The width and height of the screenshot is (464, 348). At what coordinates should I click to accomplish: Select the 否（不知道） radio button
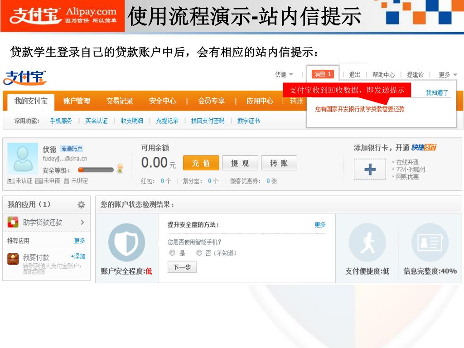(199, 253)
